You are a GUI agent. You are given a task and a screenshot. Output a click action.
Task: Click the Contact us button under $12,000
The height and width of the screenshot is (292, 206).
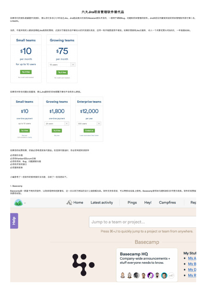(89, 131)
